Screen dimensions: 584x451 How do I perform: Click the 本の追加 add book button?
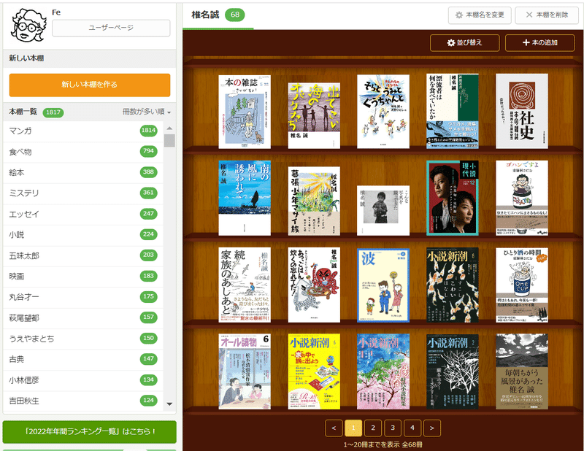click(540, 43)
